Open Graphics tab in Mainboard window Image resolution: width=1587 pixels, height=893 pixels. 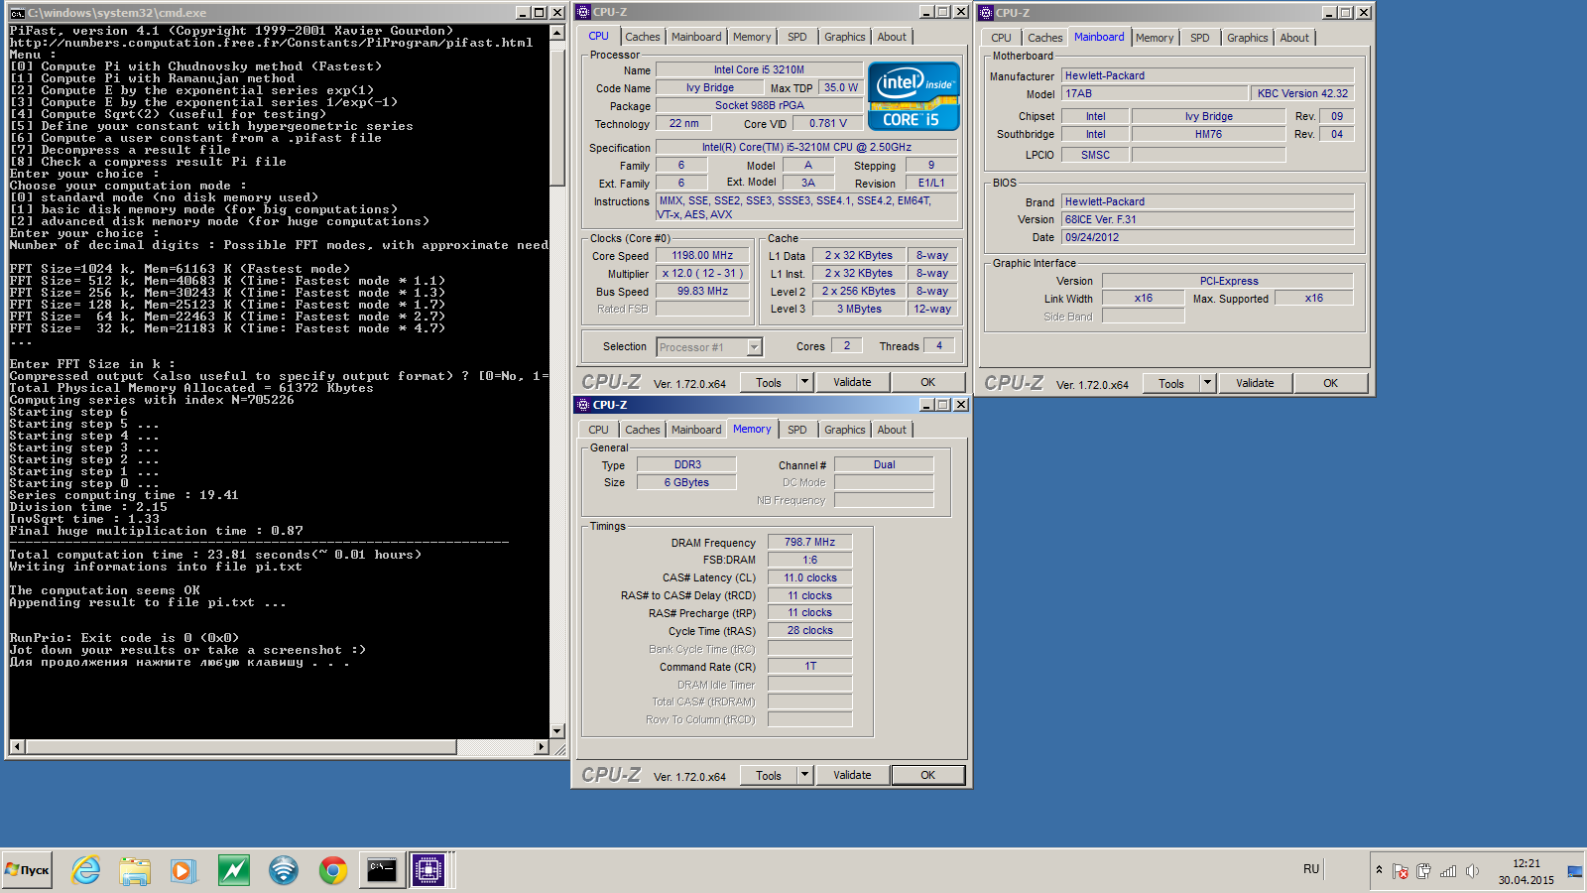point(1247,38)
